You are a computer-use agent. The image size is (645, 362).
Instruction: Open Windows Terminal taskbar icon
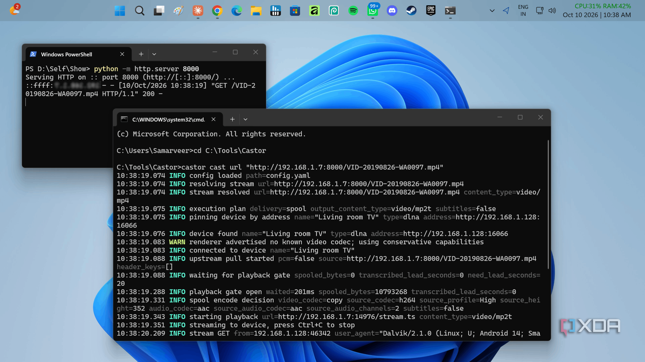[x=450, y=11]
